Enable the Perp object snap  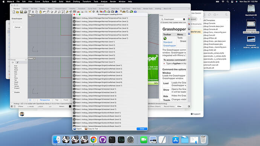click(x=13, y=78)
